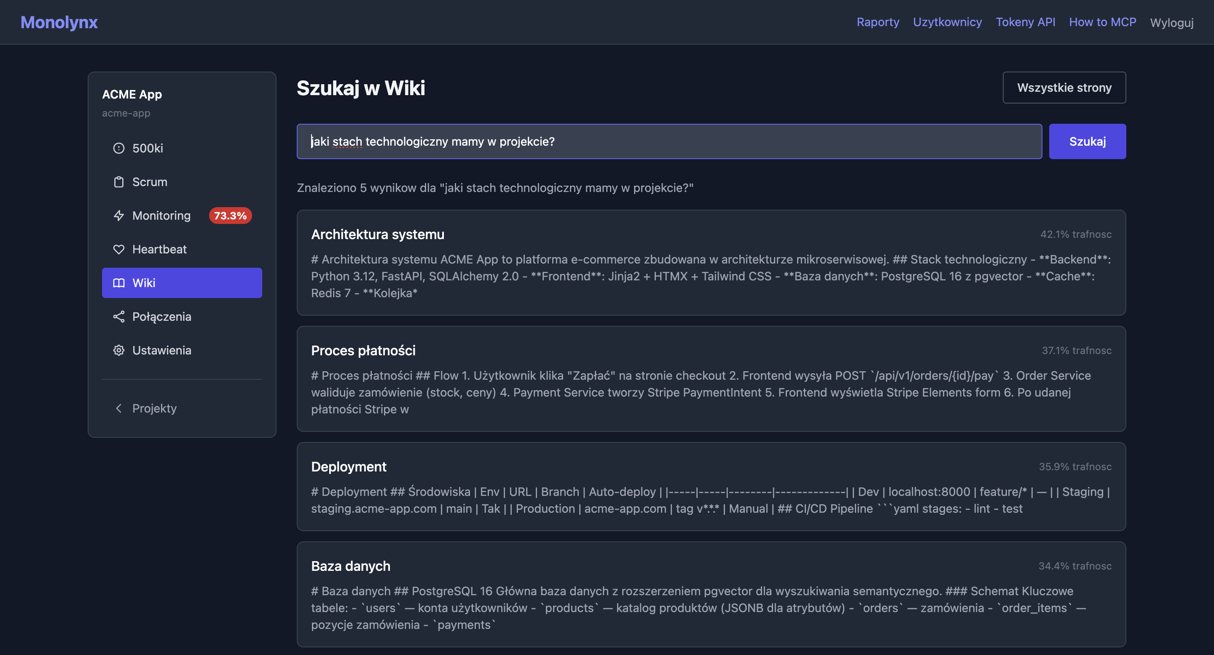
Task: Click the Scrum clipboard icon
Action: 119,181
